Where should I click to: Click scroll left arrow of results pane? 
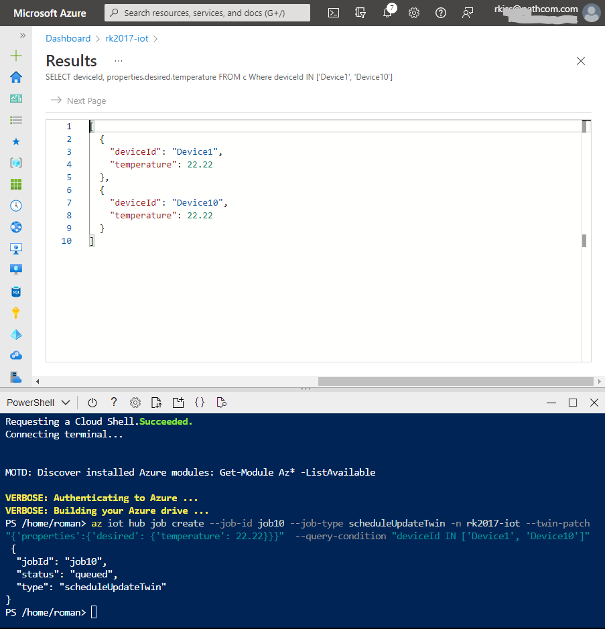tap(38, 382)
